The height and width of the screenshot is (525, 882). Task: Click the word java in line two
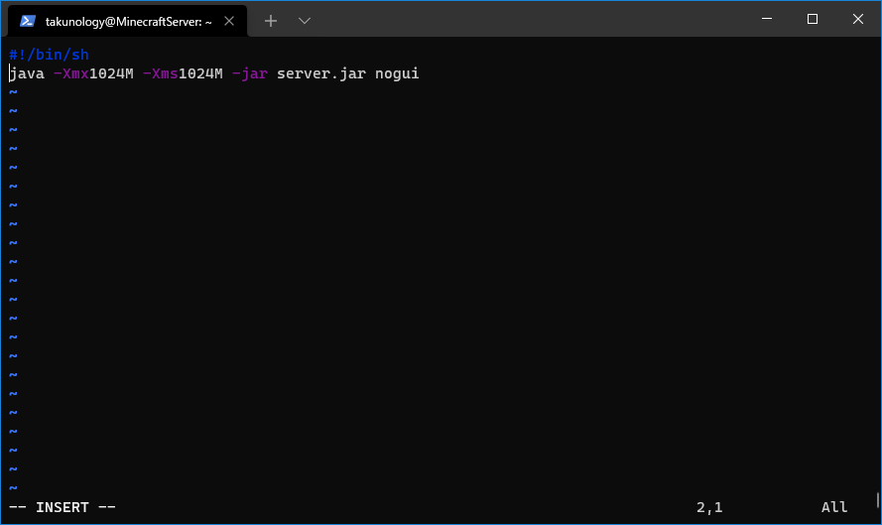point(27,73)
